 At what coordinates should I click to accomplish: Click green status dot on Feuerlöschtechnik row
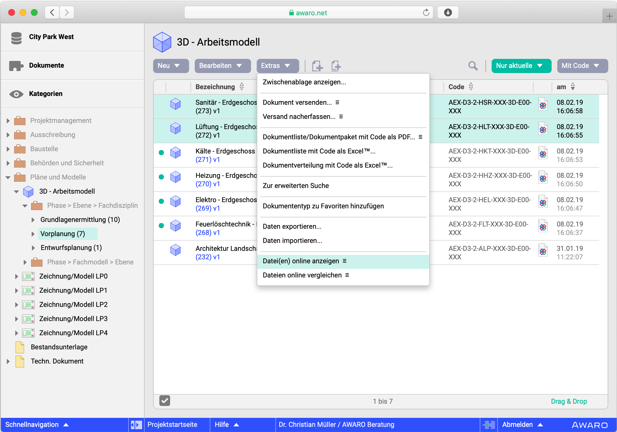161,226
